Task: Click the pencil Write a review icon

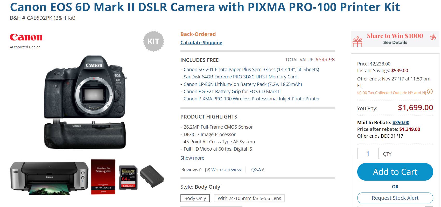Action: (x=207, y=170)
